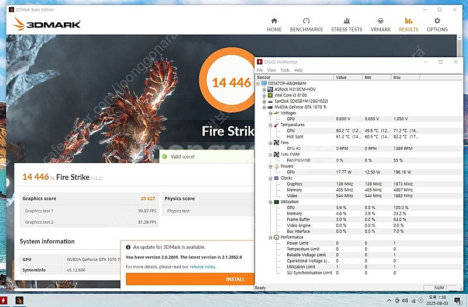Expand the ASRock H310CM-HDV node
This screenshot has width=468, height=307.
[264, 89]
